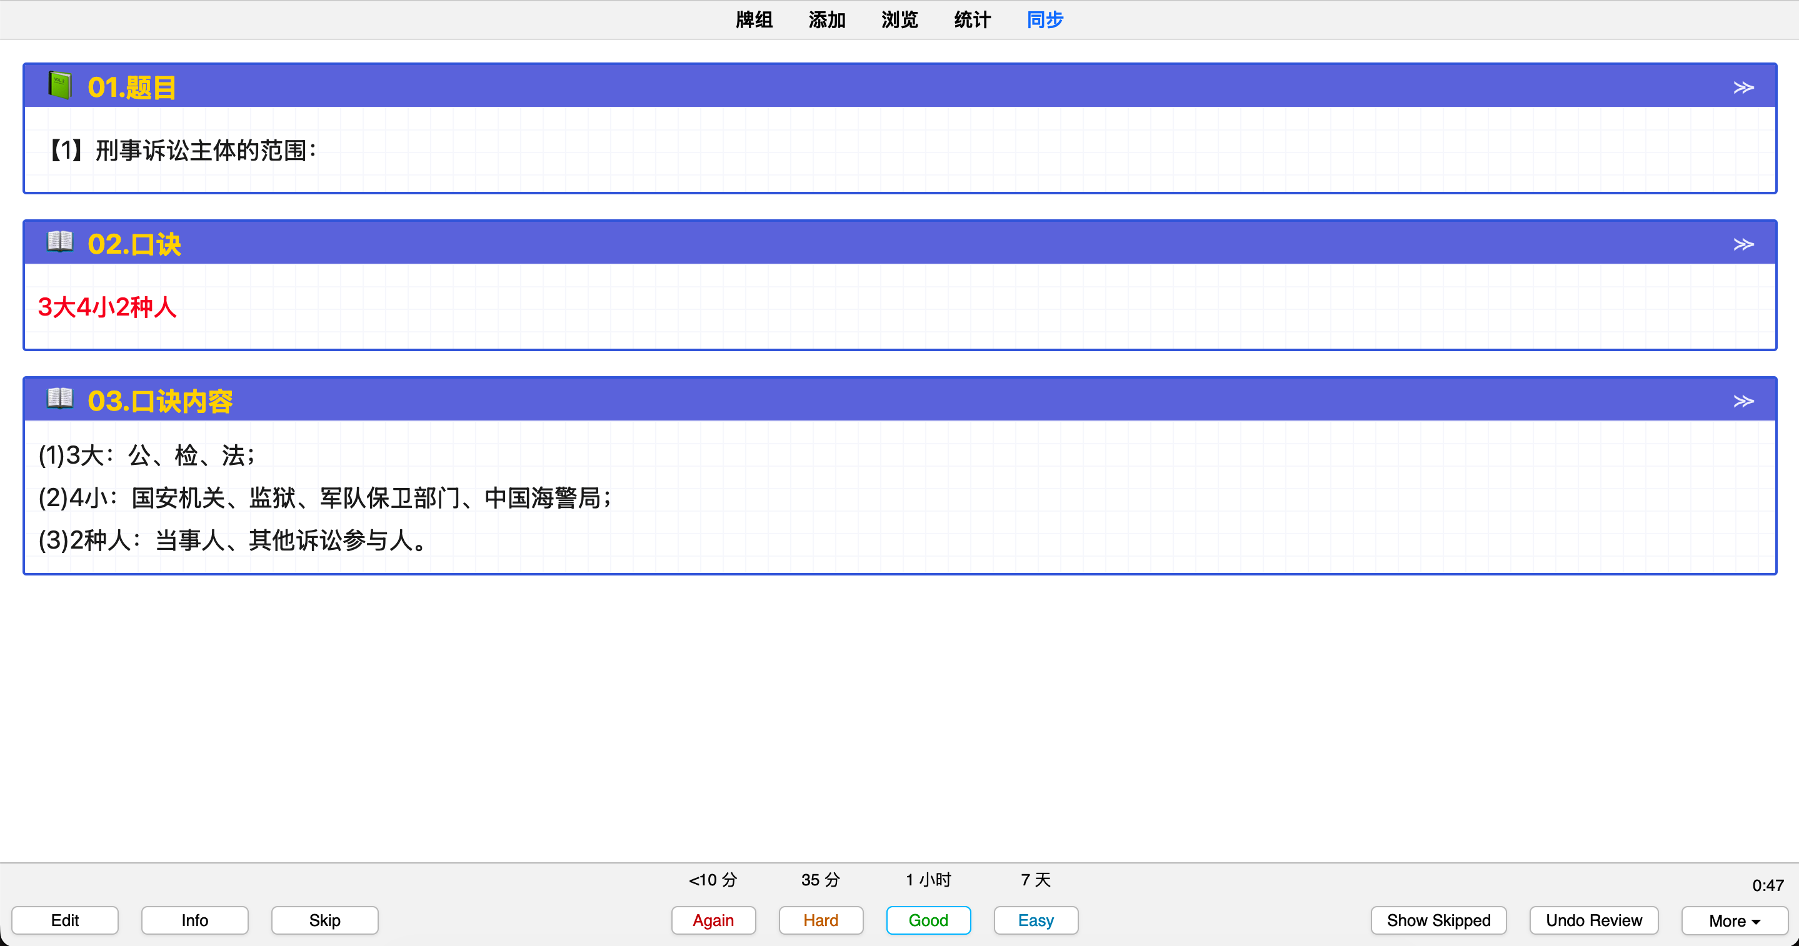Click the 7 天 interval label
1799x946 pixels.
1036,880
